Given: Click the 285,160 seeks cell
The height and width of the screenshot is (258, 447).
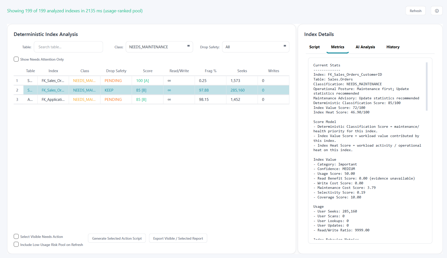Looking at the screenshot, I should (242, 90).
